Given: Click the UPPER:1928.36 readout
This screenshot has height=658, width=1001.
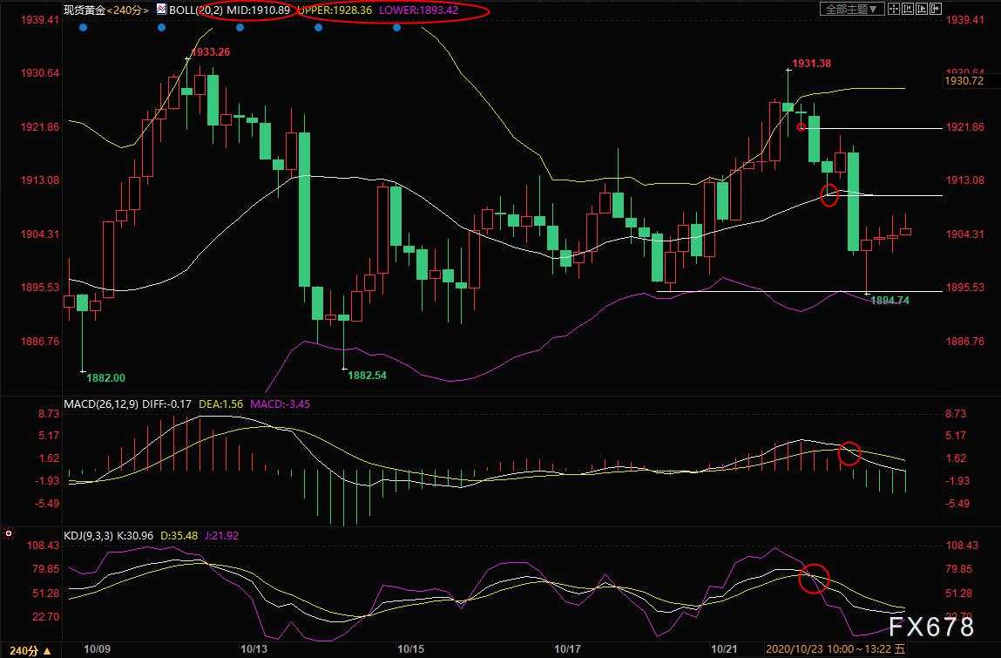Looking at the screenshot, I should (334, 10).
